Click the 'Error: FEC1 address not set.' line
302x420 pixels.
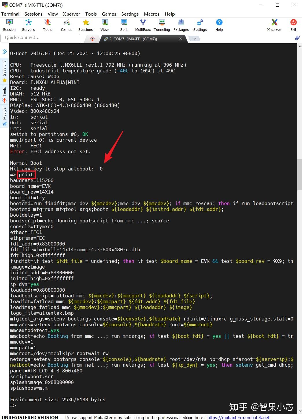(x=51, y=151)
